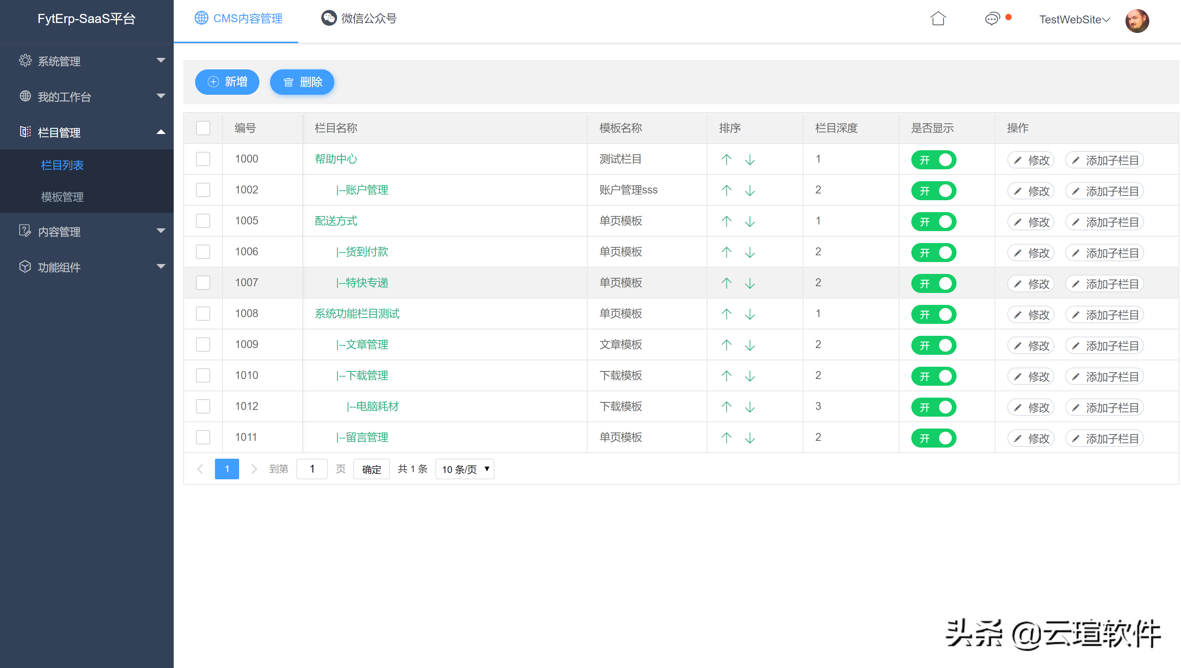The height and width of the screenshot is (668, 1181).
Task: Open 模板管理 submenu item
Action: coord(62,197)
